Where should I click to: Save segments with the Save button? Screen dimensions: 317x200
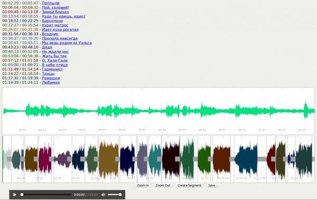[212, 185]
